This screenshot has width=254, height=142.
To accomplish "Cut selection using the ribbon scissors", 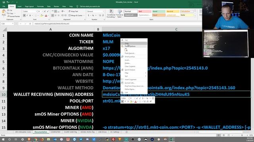I will point(10,10).
